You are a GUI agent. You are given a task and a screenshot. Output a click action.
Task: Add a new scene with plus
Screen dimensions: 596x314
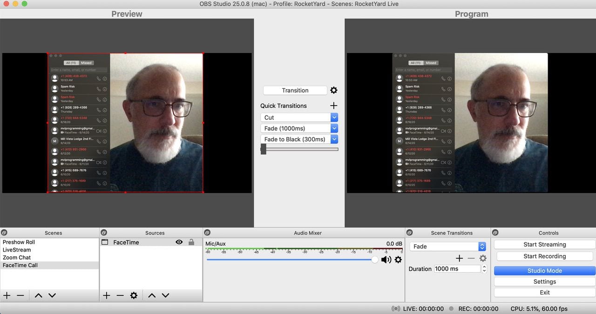pyautogui.click(x=7, y=295)
